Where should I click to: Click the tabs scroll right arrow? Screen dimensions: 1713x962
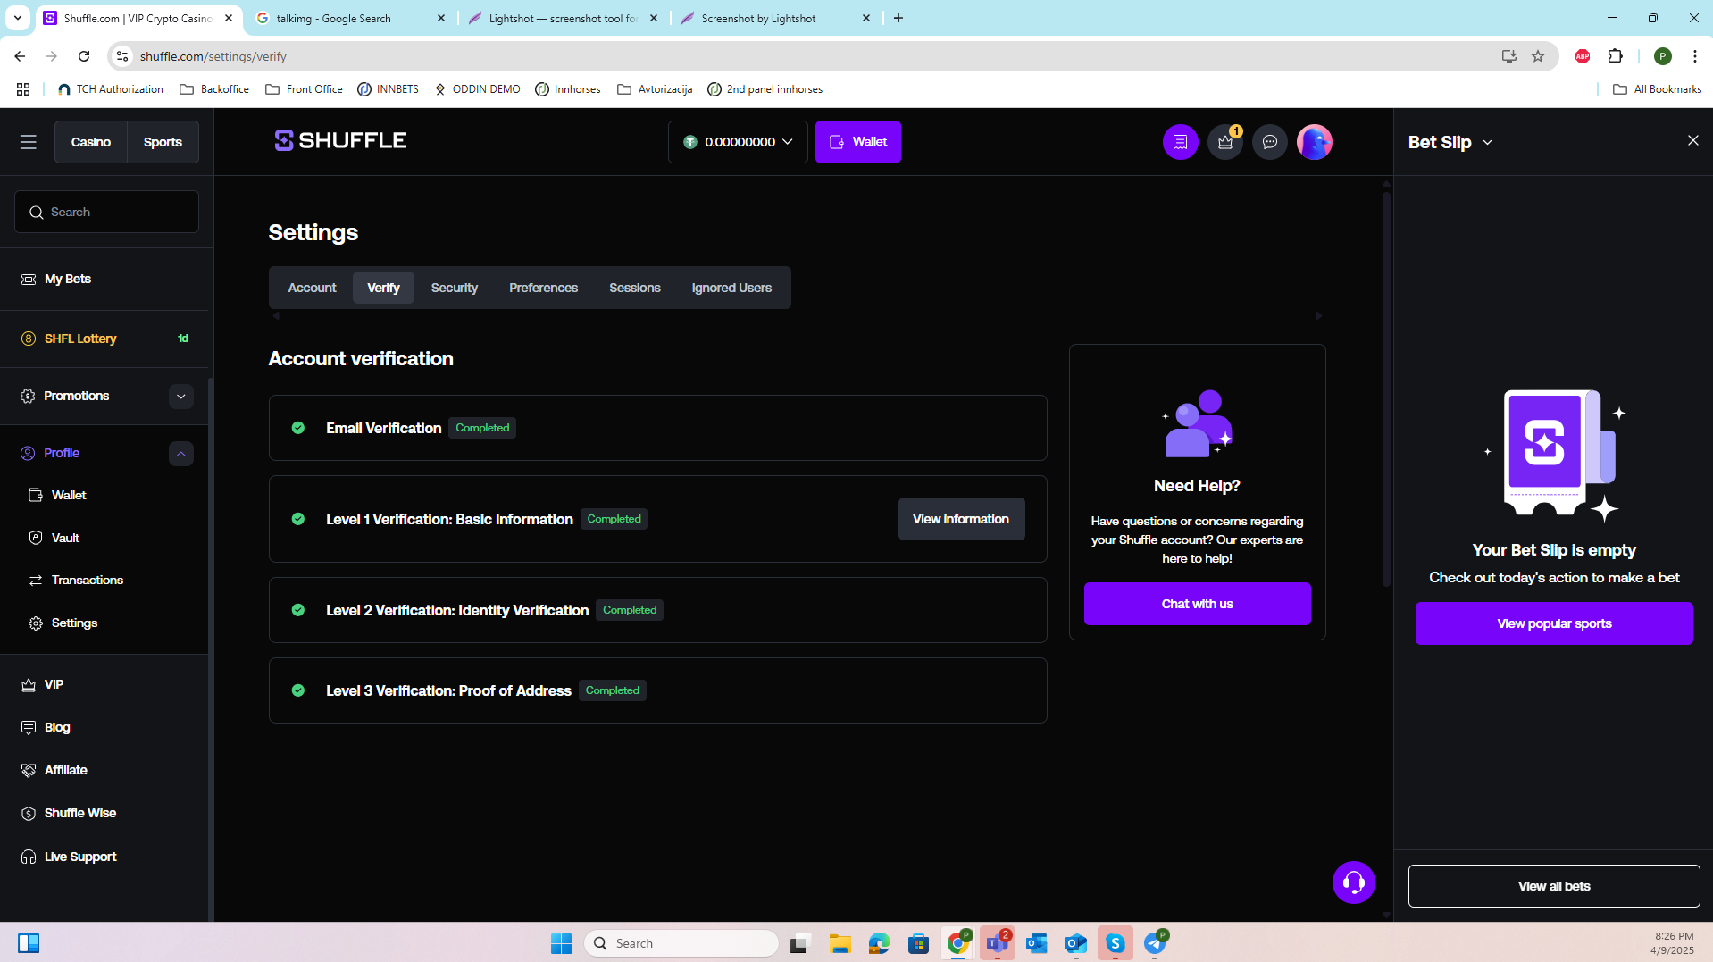(x=1318, y=315)
